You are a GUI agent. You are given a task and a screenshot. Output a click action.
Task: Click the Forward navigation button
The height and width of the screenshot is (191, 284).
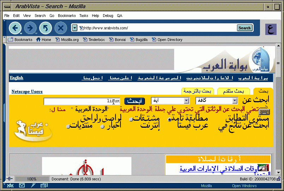point(30,28)
